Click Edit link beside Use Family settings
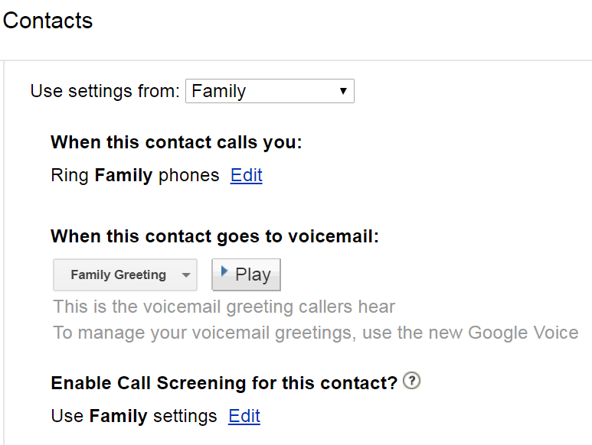 click(244, 416)
